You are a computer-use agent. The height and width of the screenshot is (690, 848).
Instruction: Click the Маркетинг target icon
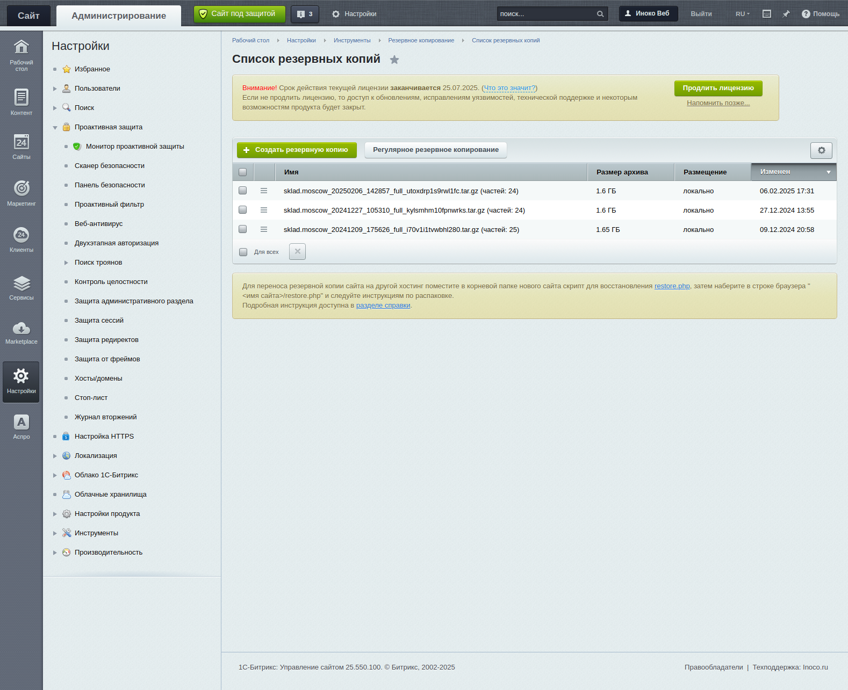click(21, 189)
